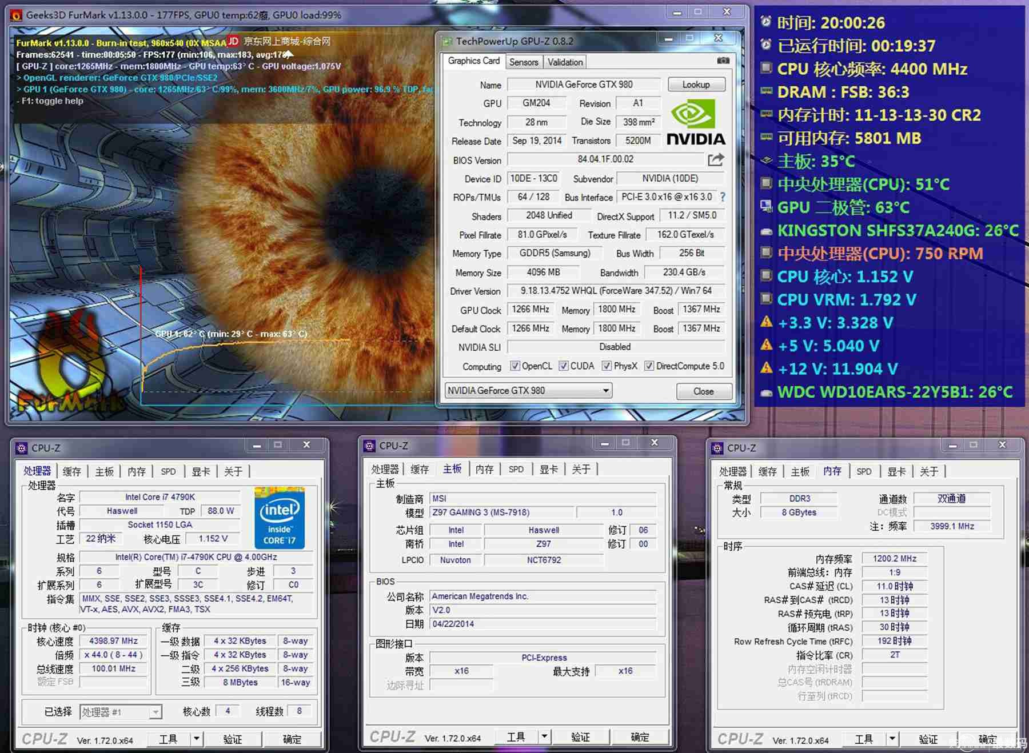Click the GPU name field NVIDIA GeForce GTX 980
This screenshot has height=753, width=1029.
coord(584,85)
